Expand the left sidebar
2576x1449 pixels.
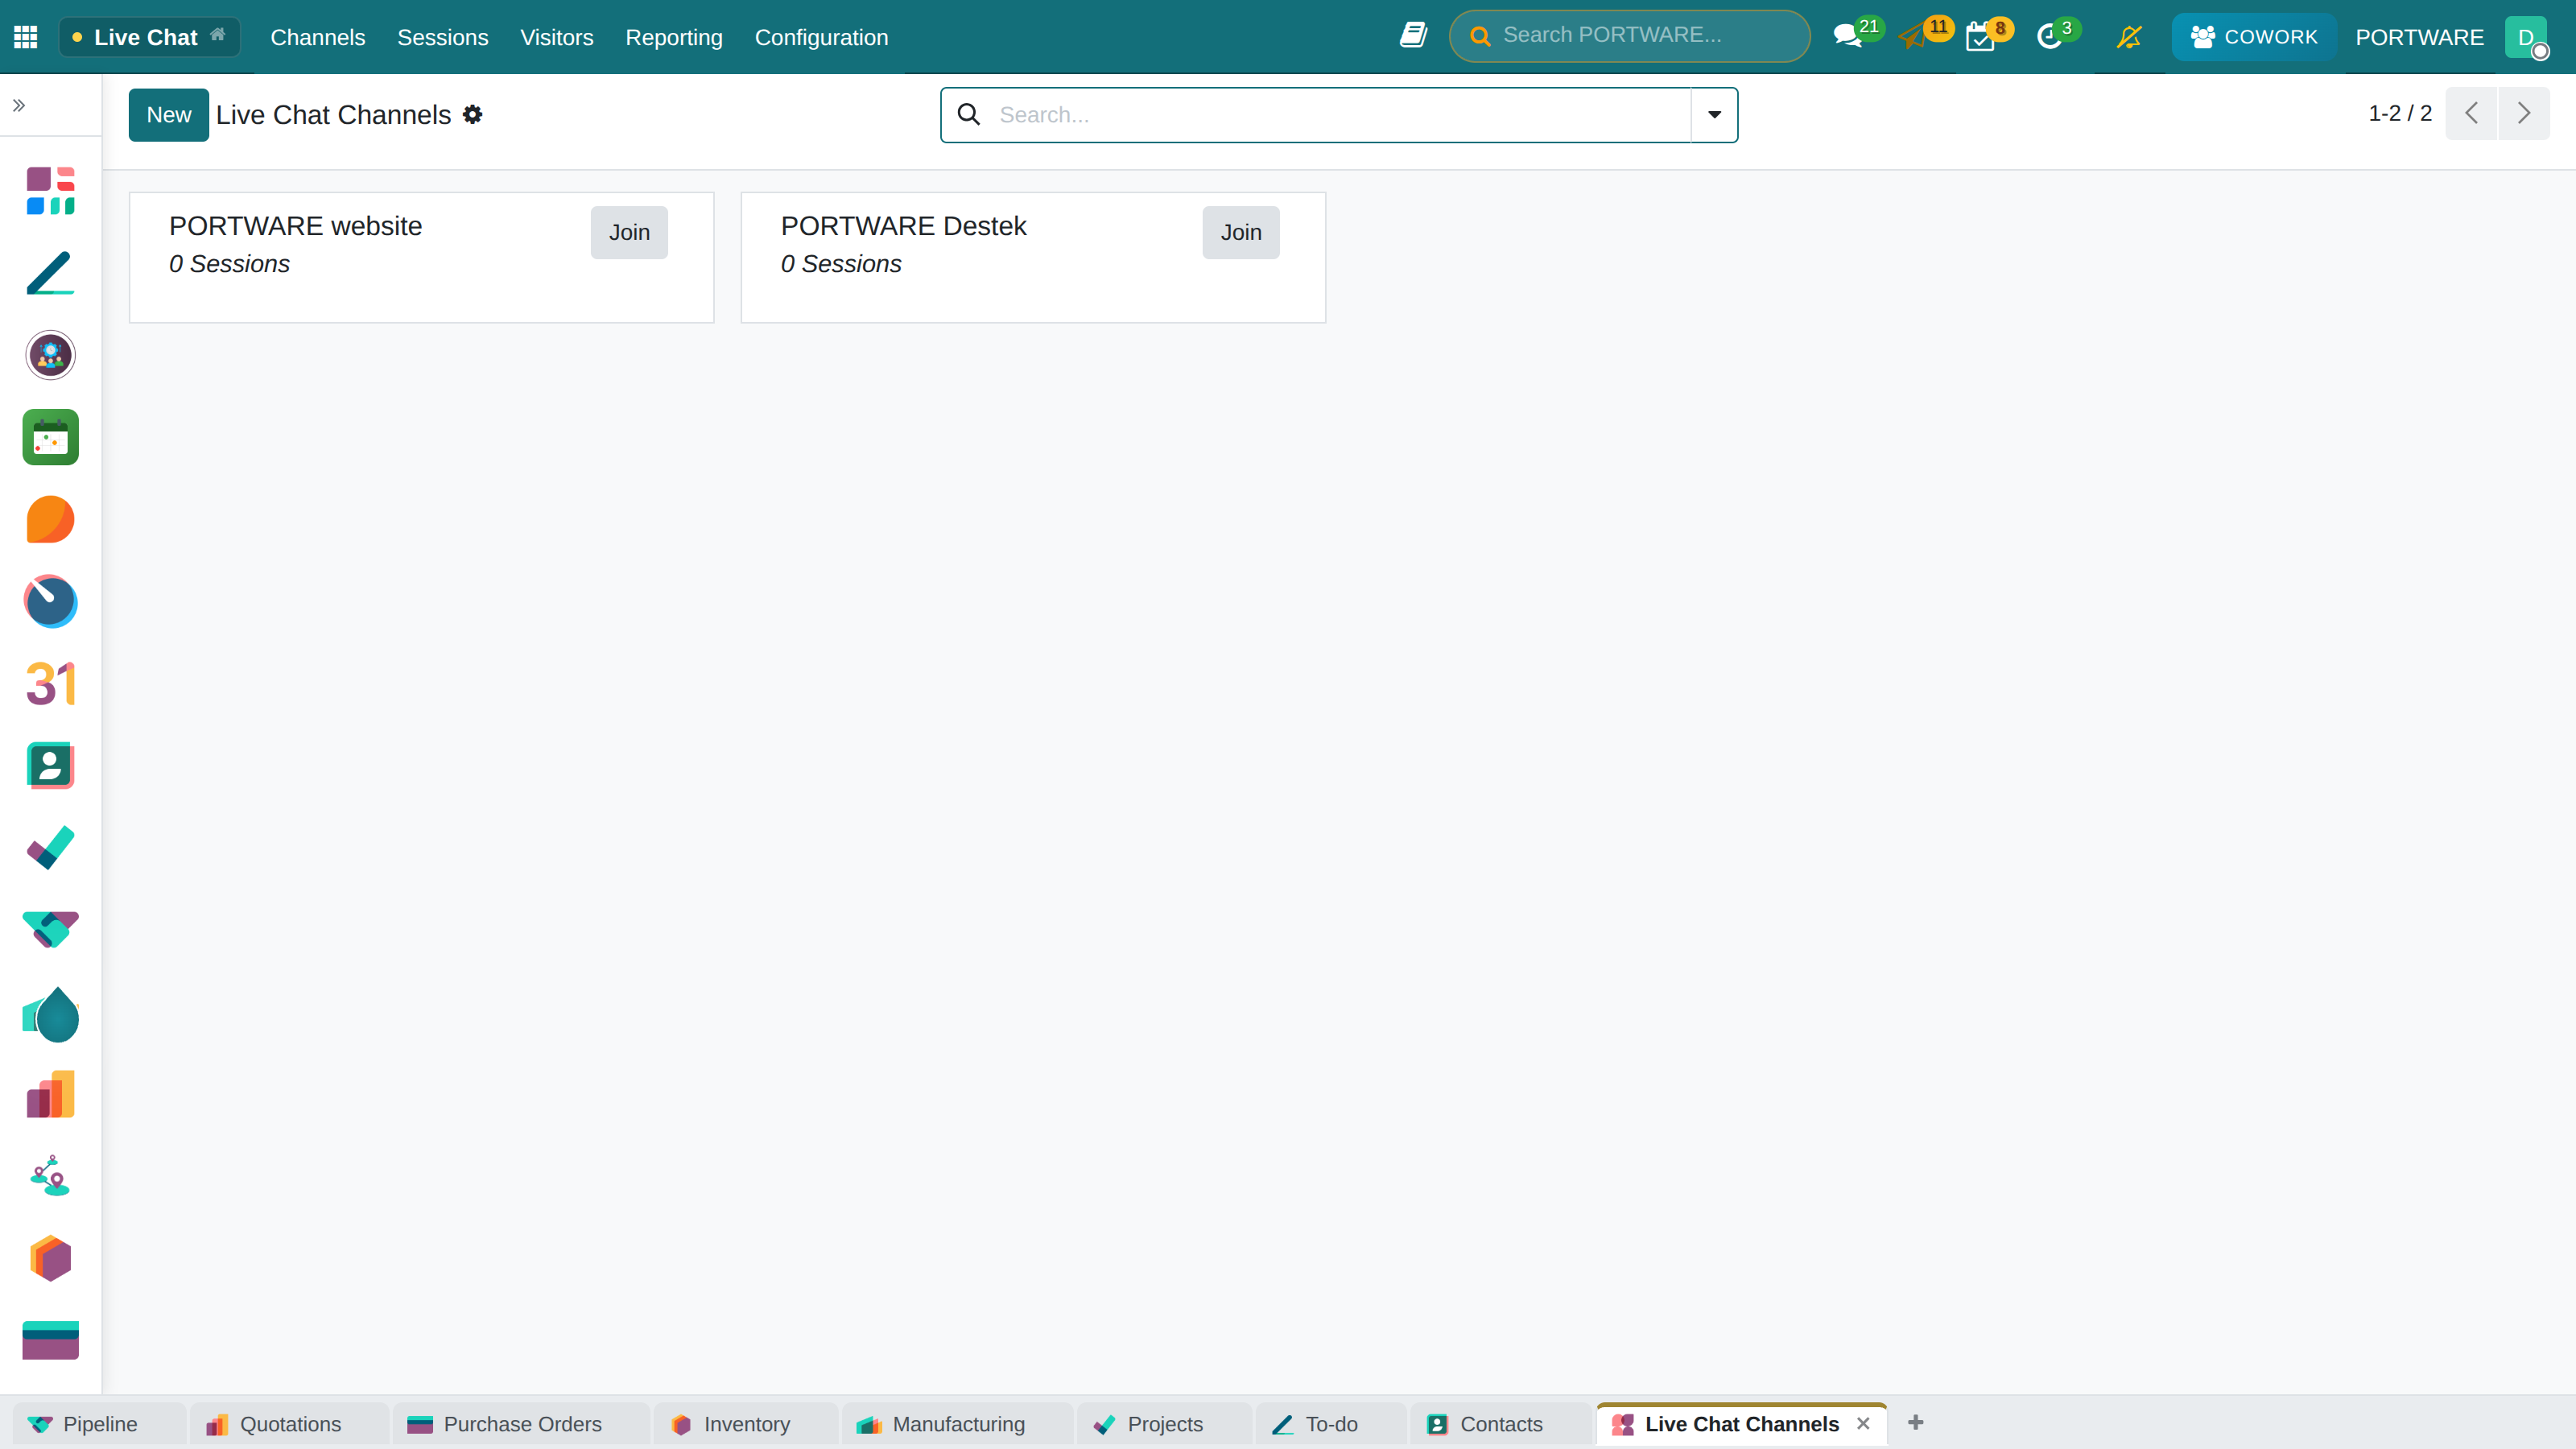coord(19,105)
